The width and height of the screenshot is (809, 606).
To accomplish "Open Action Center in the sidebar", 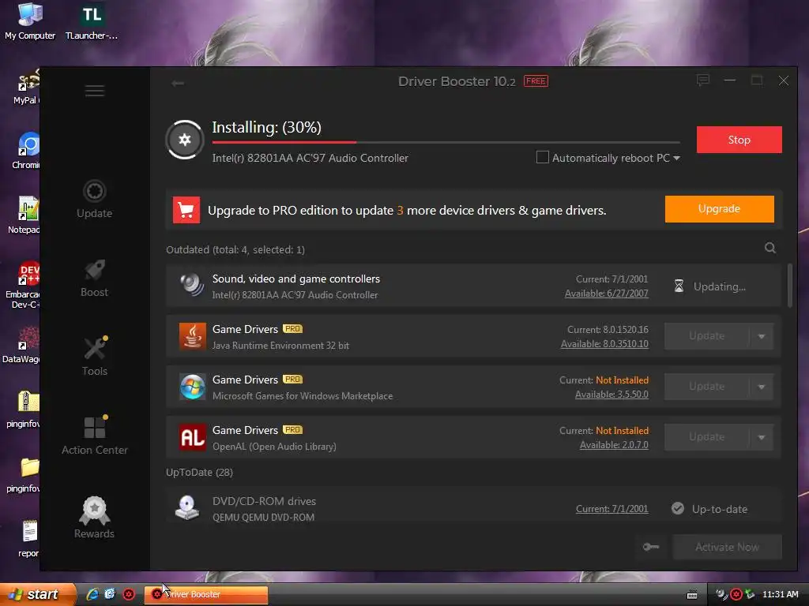I will click(x=95, y=436).
